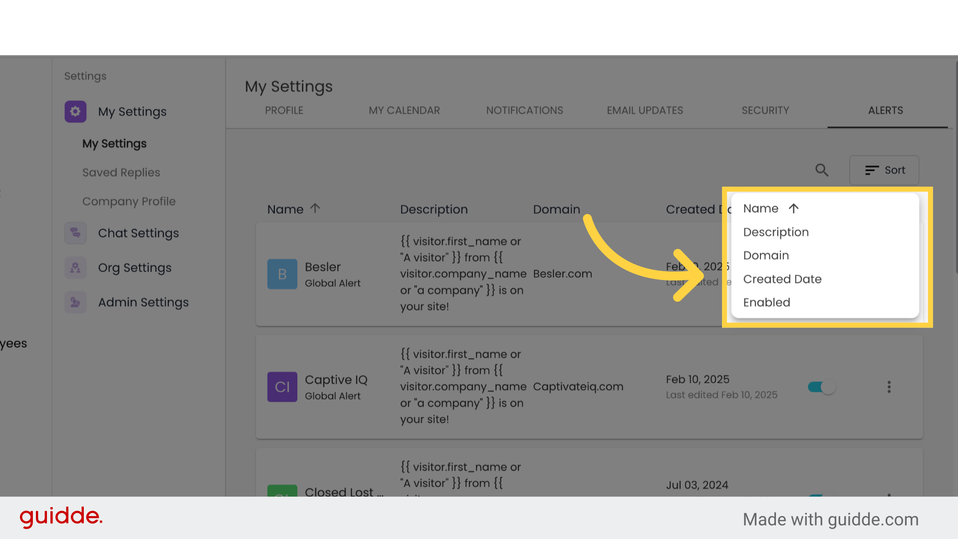Click the Chat Settings sidebar icon
This screenshot has width=958, height=539.
tap(75, 233)
